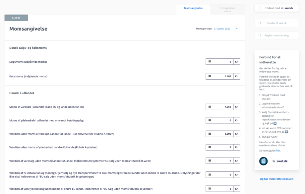The height and width of the screenshot is (194, 305).
Task: Toggle the Forbind med skat.dk circle
Action: (260, 8)
